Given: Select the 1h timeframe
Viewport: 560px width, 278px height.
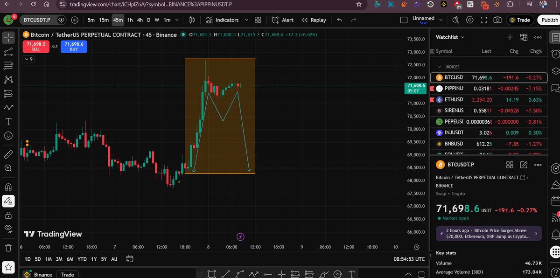Looking at the screenshot, I should pyautogui.click(x=130, y=20).
